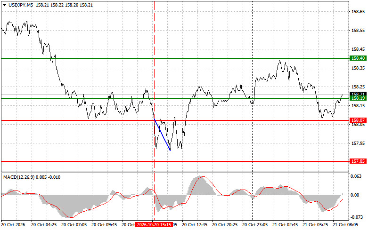This screenshot has height=230, width=368.
Task: Click the MACD 0.063 scale value
Action: 356,176
